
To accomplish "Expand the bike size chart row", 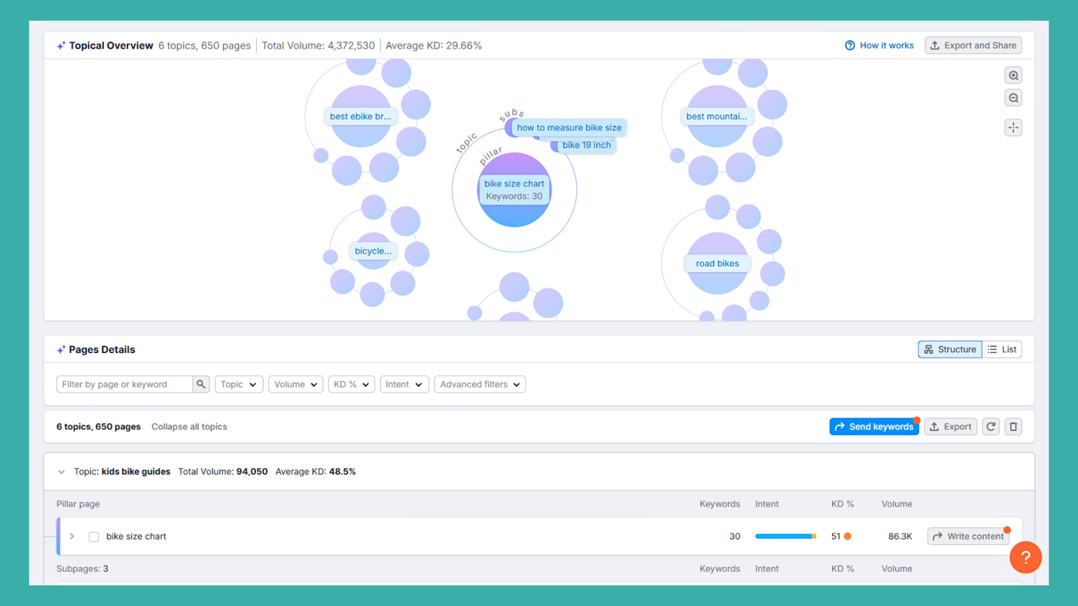I will tap(72, 536).
